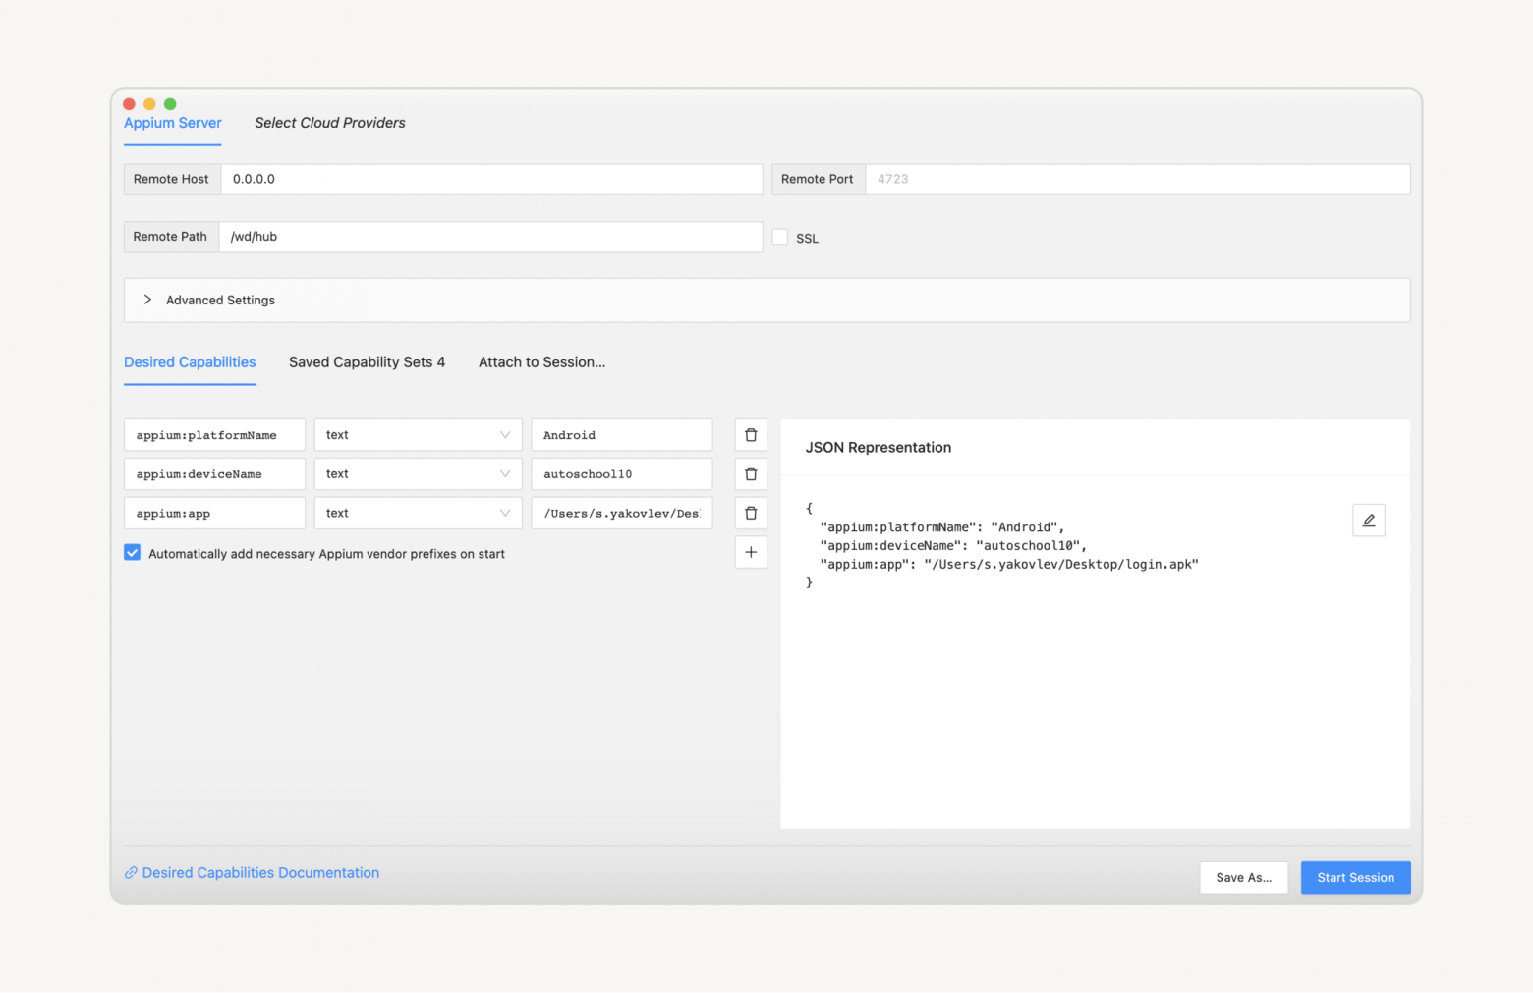Delete the appium:deviceName capability row
This screenshot has width=1533, height=993.
[751, 474]
